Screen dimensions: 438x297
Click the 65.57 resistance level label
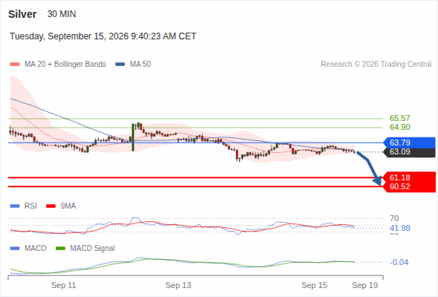click(399, 118)
